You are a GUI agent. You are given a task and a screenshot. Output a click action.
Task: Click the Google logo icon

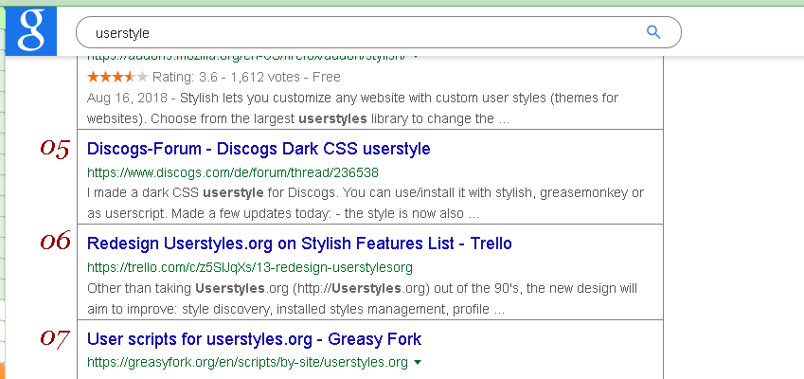(x=30, y=30)
